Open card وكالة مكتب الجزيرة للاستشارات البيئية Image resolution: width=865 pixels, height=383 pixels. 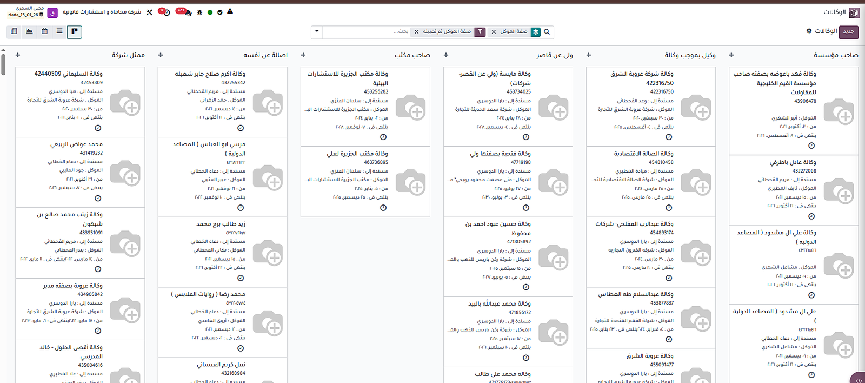click(x=365, y=107)
